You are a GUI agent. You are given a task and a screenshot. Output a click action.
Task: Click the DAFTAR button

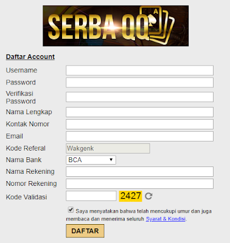pyautogui.click(x=85, y=231)
